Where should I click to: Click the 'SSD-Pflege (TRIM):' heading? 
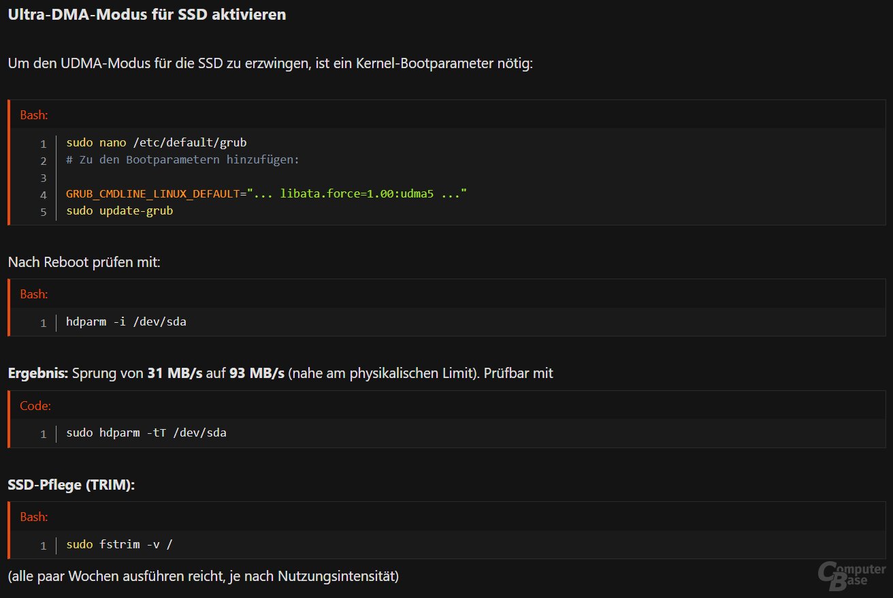click(71, 485)
